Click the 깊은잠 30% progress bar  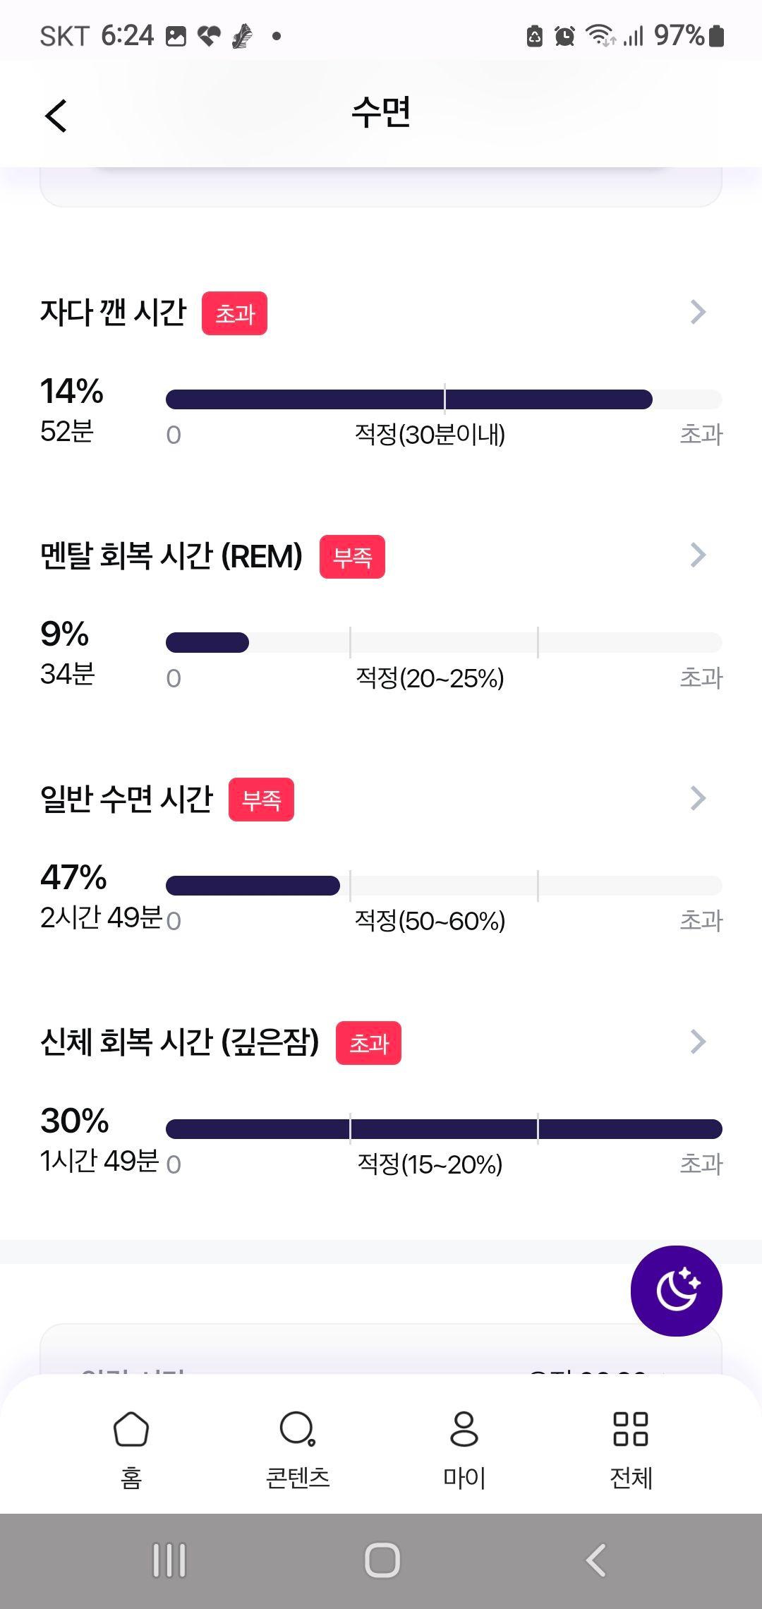coord(444,1129)
